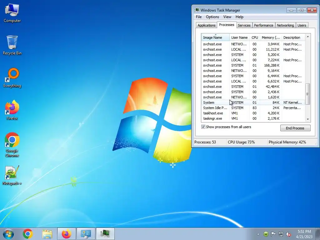This screenshot has height=240, width=320.
Task: Launch the Everything search shortcut
Action: coord(12,78)
